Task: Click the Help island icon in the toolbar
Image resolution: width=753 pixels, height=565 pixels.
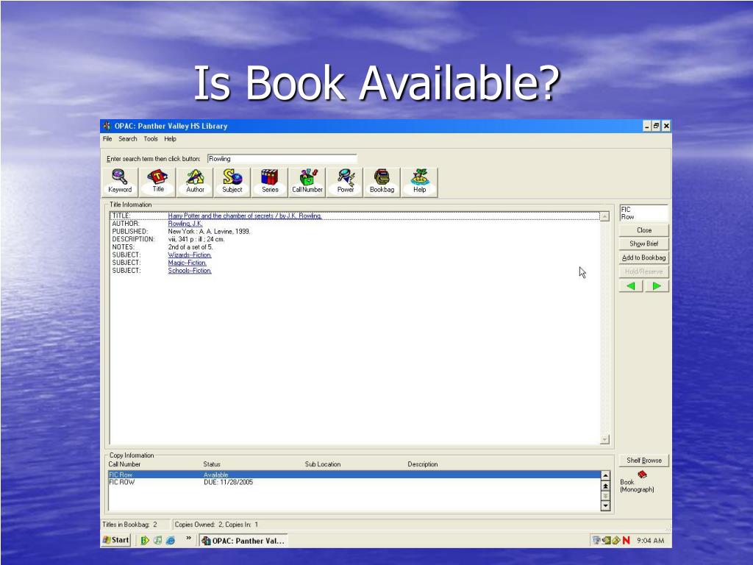Action: (x=419, y=182)
